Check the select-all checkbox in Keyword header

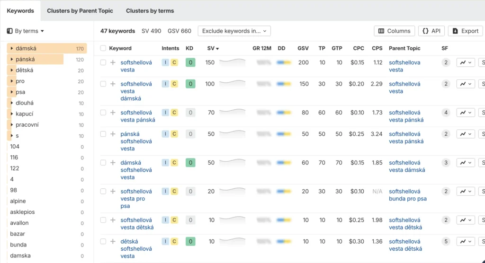pos(103,48)
